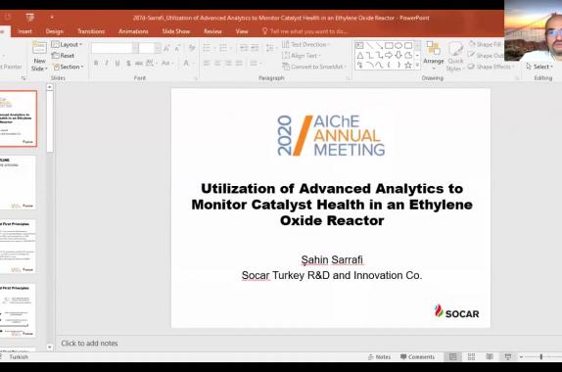
Task: Toggle Italic formatting
Action: pos(107,63)
